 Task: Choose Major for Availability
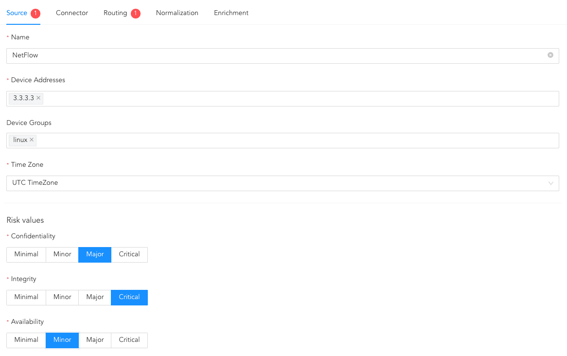pos(95,340)
